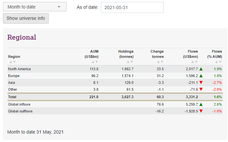This screenshot has width=228, height=142.
Task: Click the Global inflows green up arrow
Action: 201,104
